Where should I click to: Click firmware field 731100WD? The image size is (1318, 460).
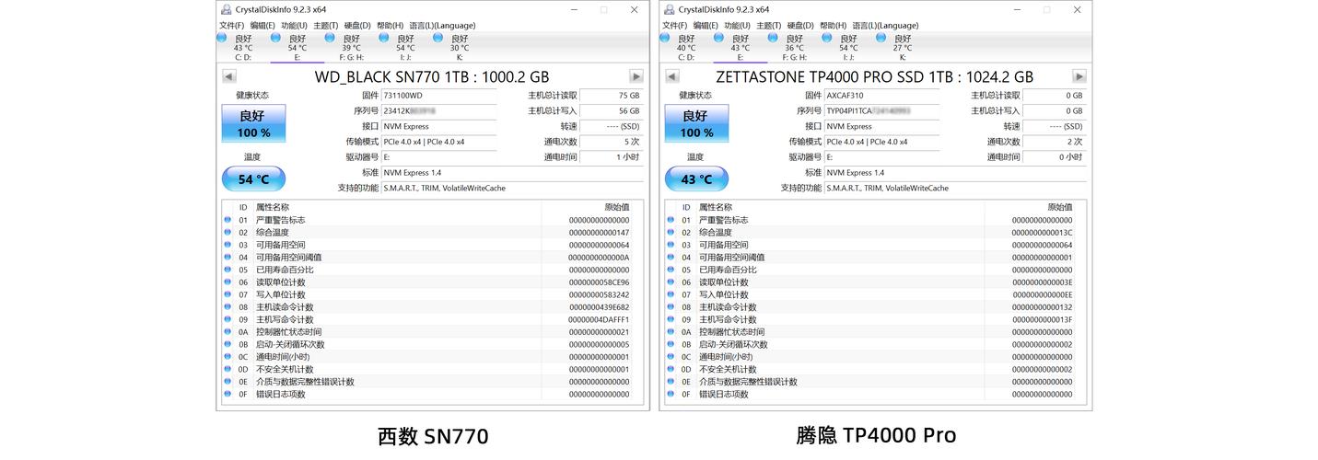tap(438, 95)
